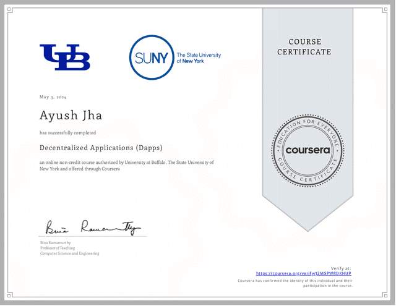Screen dimensions: 396x306
Task: Click the Coursera course certificate seal
Action: 308,151
